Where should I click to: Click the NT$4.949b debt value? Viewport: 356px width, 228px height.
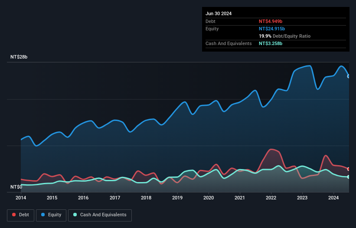coord(271,21)
